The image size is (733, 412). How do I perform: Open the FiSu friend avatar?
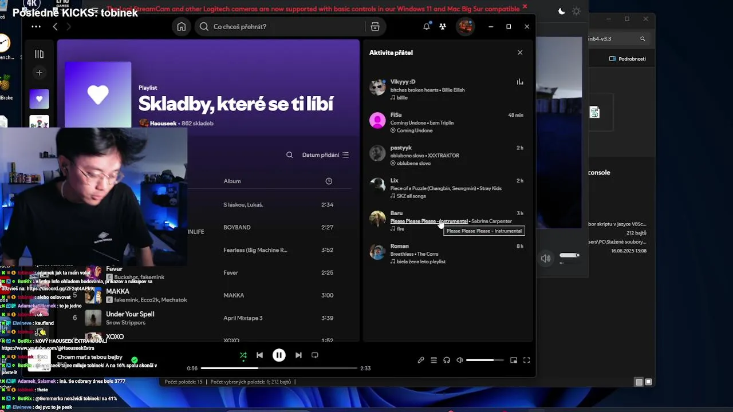(x=377, y=121)
